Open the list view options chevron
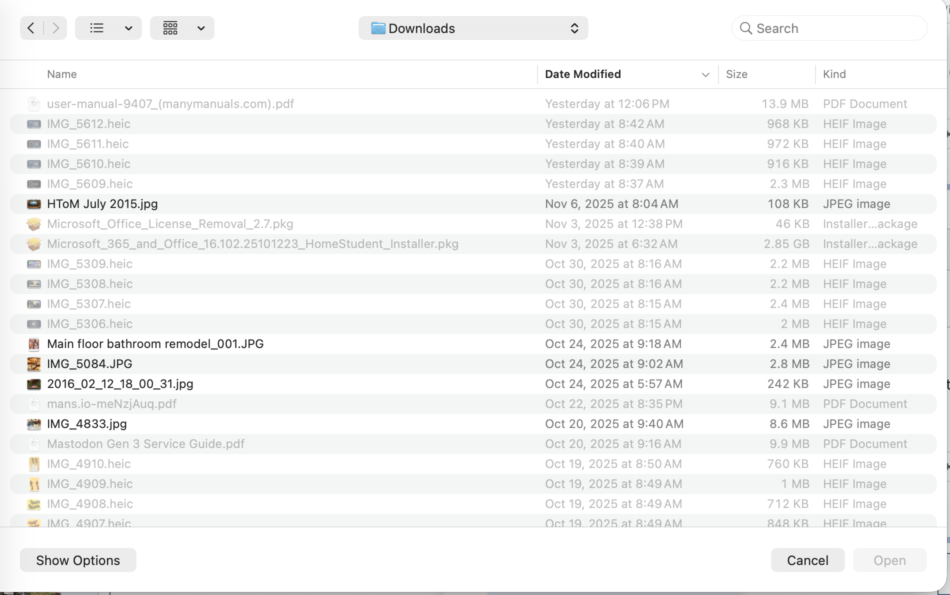Image resolution: width=950 pixels, height=595 pixels. (x=128, y=28)
